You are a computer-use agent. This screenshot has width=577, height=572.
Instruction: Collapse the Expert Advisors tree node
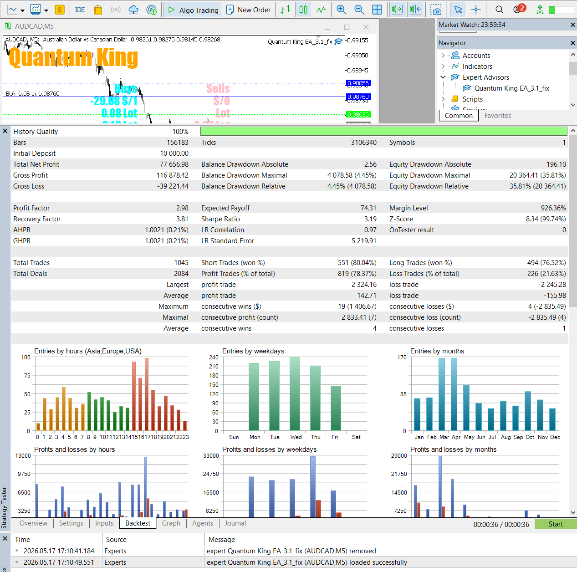443,77
